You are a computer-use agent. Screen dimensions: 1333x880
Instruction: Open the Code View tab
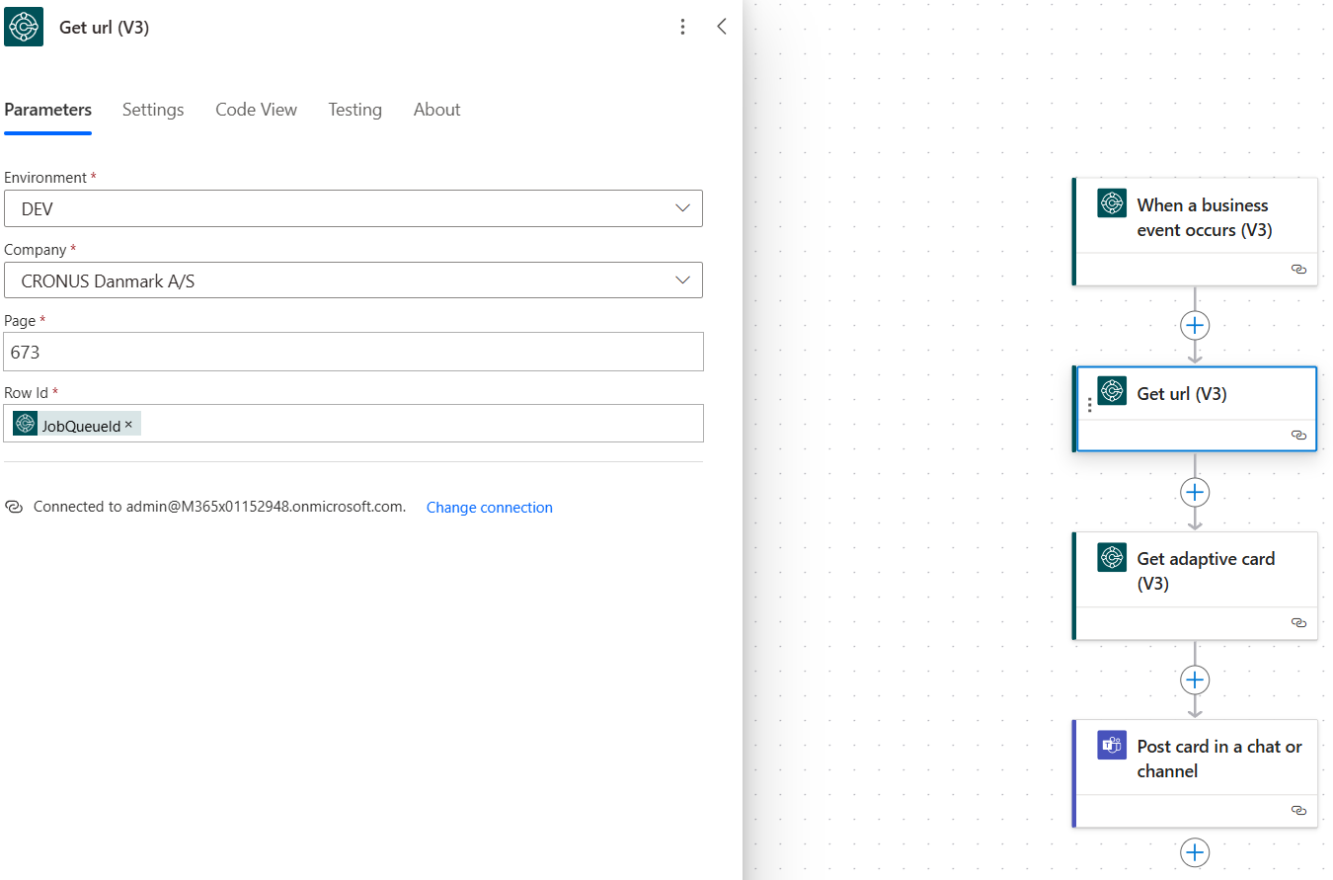click(257, 110)
